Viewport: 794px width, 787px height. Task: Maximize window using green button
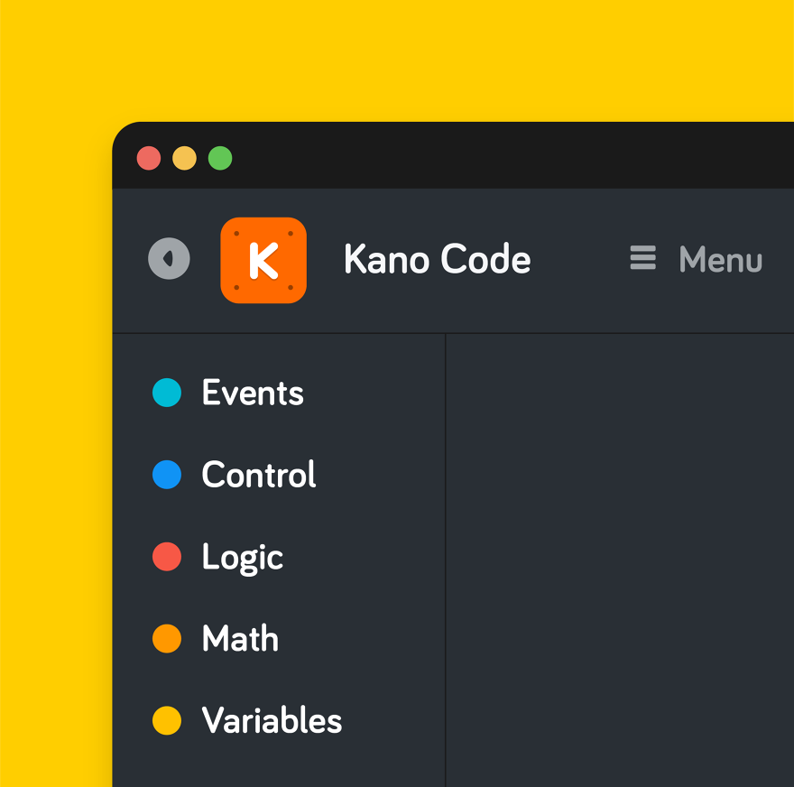click(x=220, y=159)
